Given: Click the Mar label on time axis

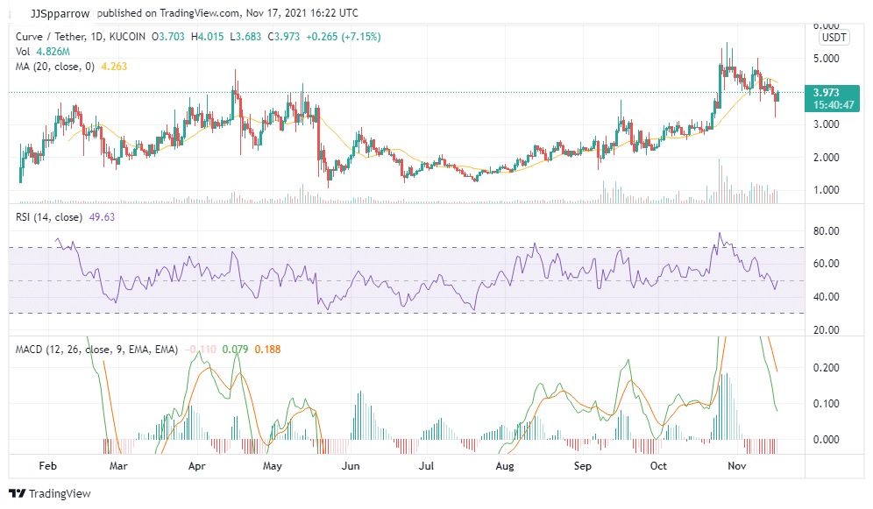Looking at the screenshot, I should (118, 466).
